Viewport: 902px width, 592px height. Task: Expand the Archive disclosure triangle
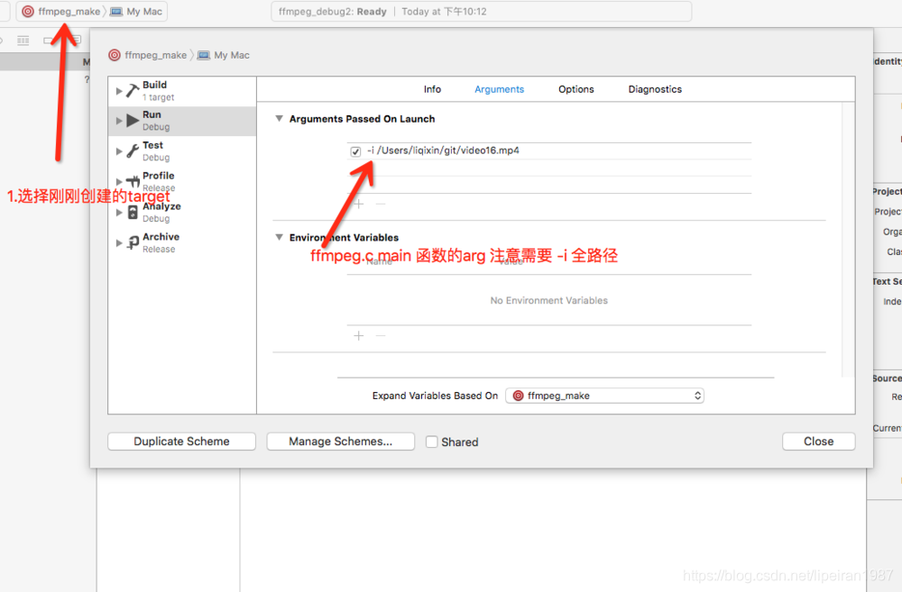point(119,242)
